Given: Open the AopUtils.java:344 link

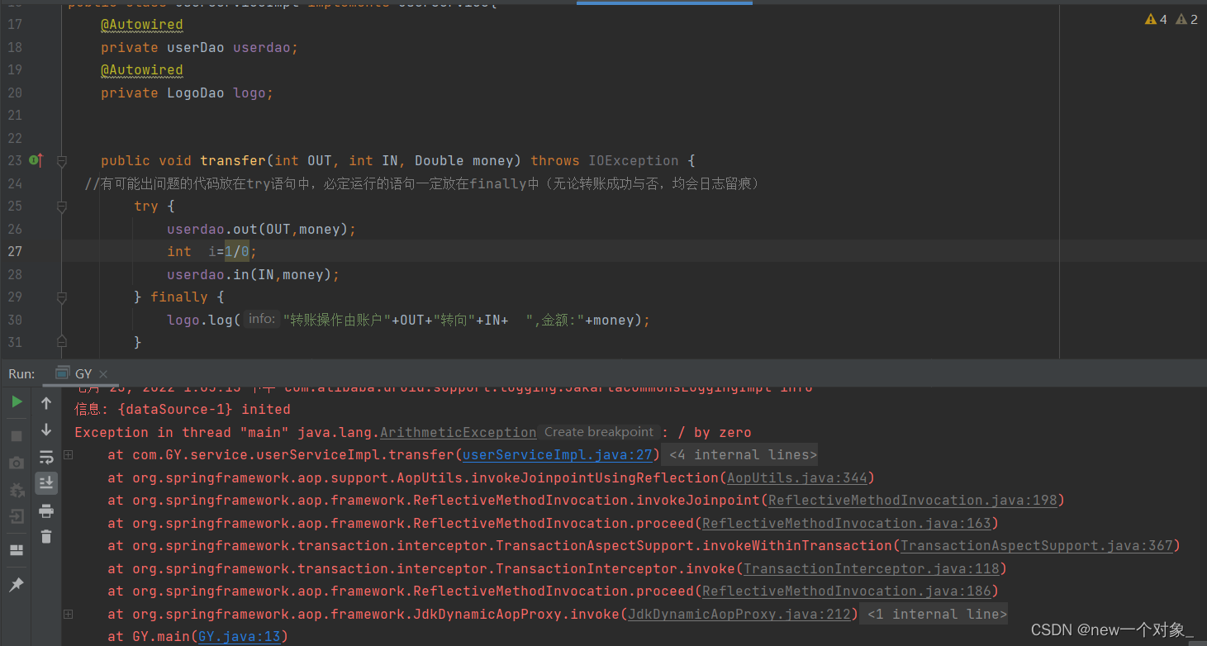Looking at the screenshot, I should 796,477.
